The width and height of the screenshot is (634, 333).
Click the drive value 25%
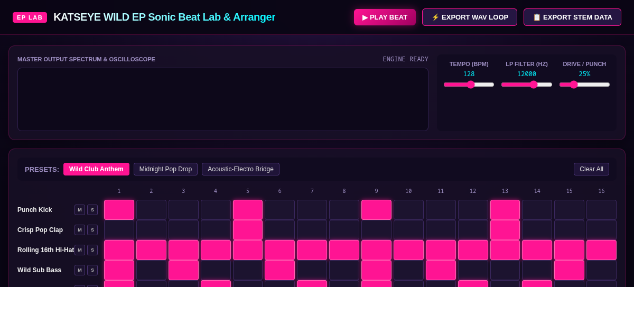(584, 74)
